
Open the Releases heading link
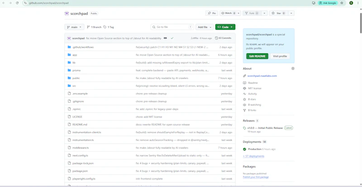248,121
